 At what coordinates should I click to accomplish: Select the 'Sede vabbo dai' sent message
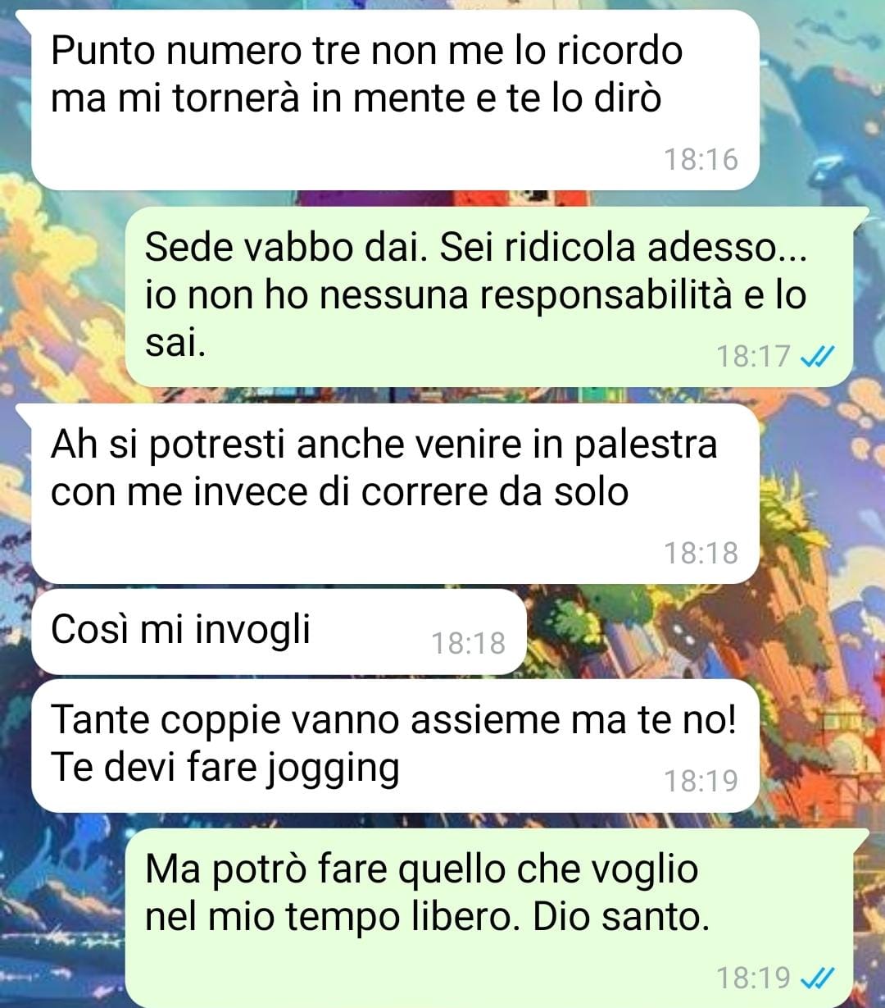click(489, 296)
